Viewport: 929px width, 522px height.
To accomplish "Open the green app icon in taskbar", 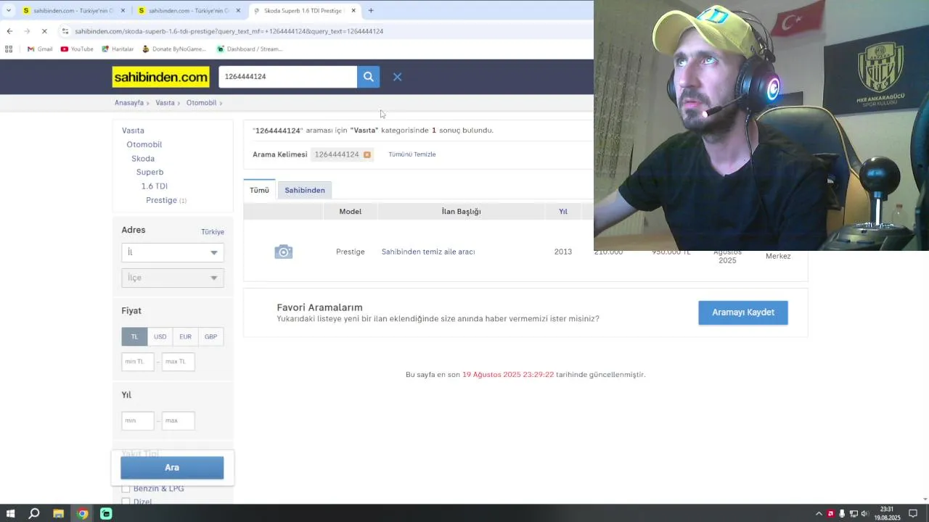I will point(106,513).
